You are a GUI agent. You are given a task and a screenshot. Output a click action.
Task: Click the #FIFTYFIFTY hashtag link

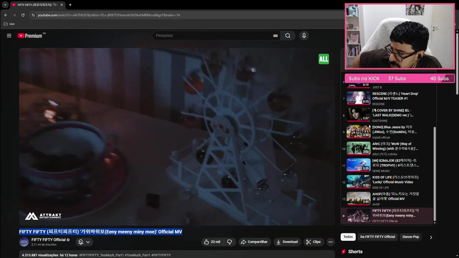pos(161,255)
